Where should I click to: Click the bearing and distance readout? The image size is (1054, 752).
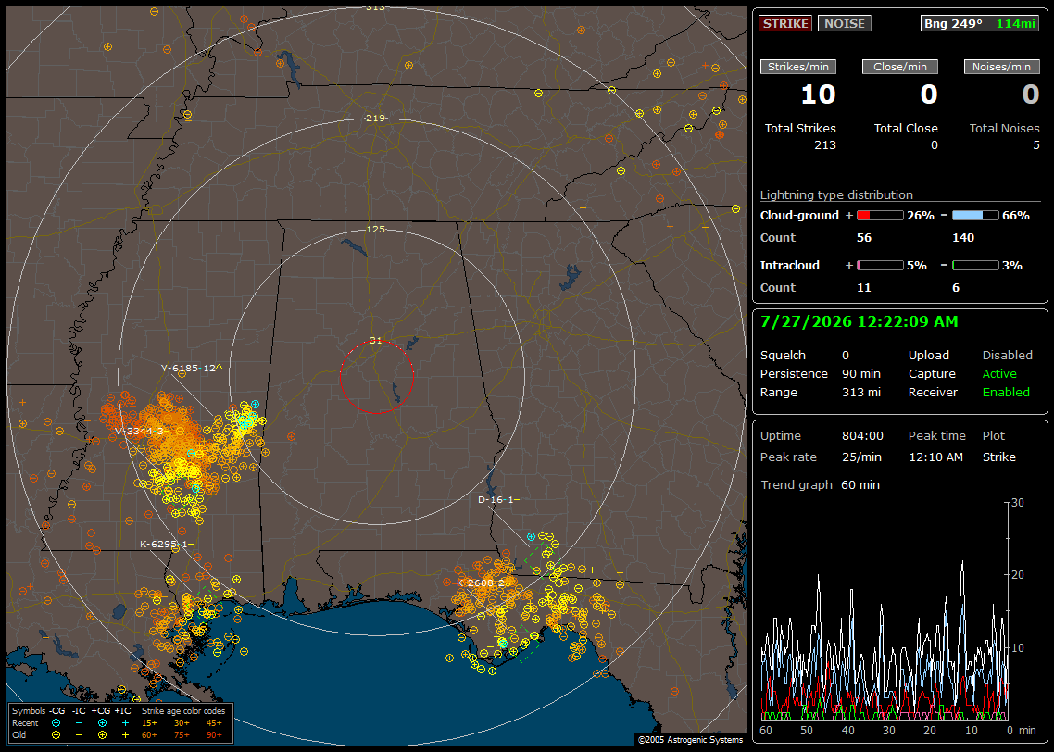(x=979, y=23)
